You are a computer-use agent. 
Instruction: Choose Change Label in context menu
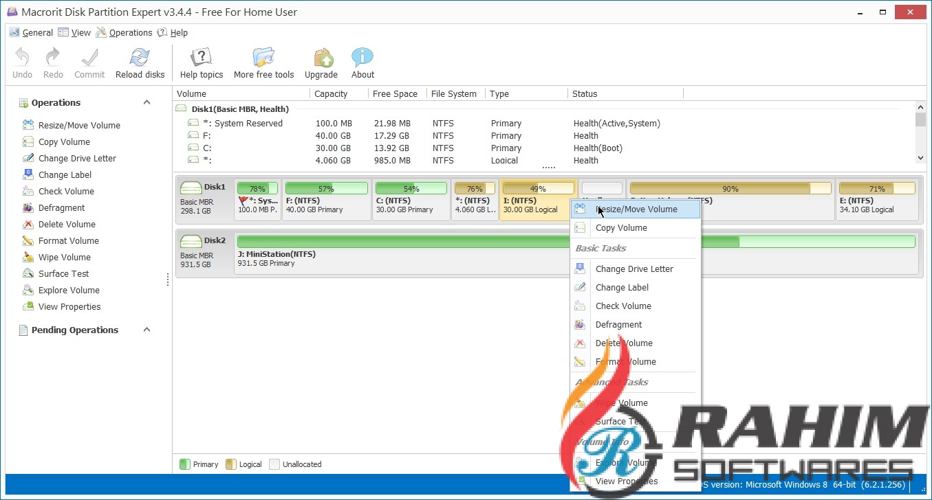[x=636, y=287]
